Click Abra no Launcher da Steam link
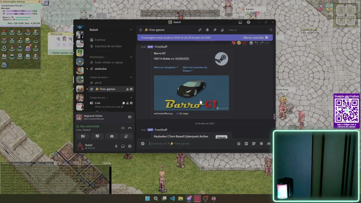This screenshot has height=203, width=361. [x=195, y=69]
